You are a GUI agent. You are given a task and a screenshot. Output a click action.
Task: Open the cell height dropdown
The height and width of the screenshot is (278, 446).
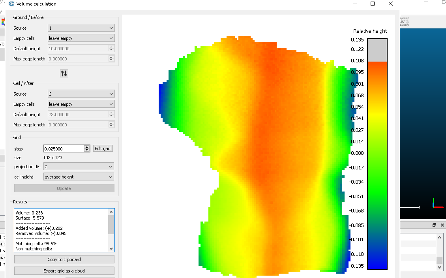[79, 177]
